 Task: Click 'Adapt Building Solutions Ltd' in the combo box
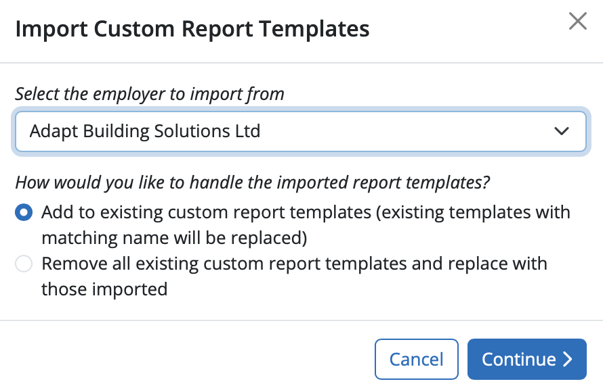(x=145, y=131)
